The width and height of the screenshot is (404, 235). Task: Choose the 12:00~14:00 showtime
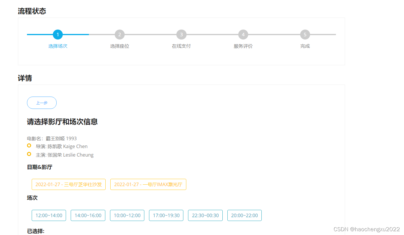click(x=49, y=215)
